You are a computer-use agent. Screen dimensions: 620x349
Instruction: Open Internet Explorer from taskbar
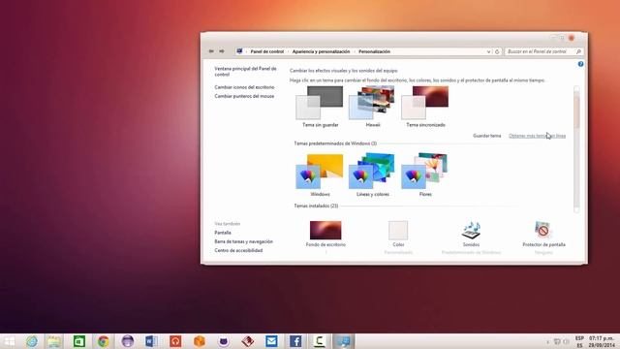pos(32,341)
